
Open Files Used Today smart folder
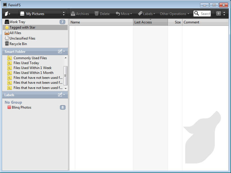(x=26, y=63)
